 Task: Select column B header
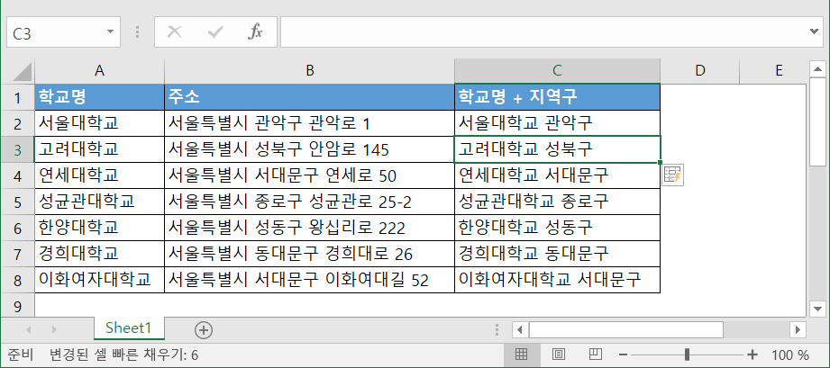[310, 71]
